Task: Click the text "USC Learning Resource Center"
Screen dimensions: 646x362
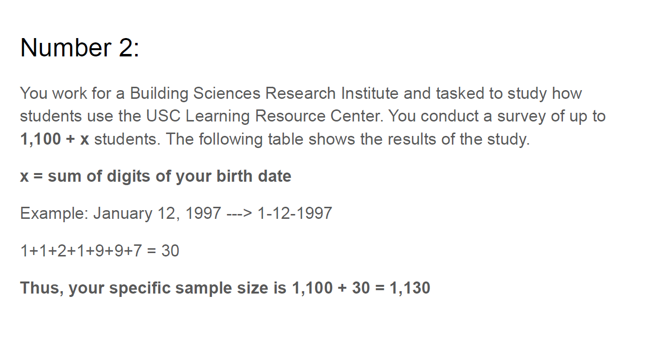Action: (265, 116)
